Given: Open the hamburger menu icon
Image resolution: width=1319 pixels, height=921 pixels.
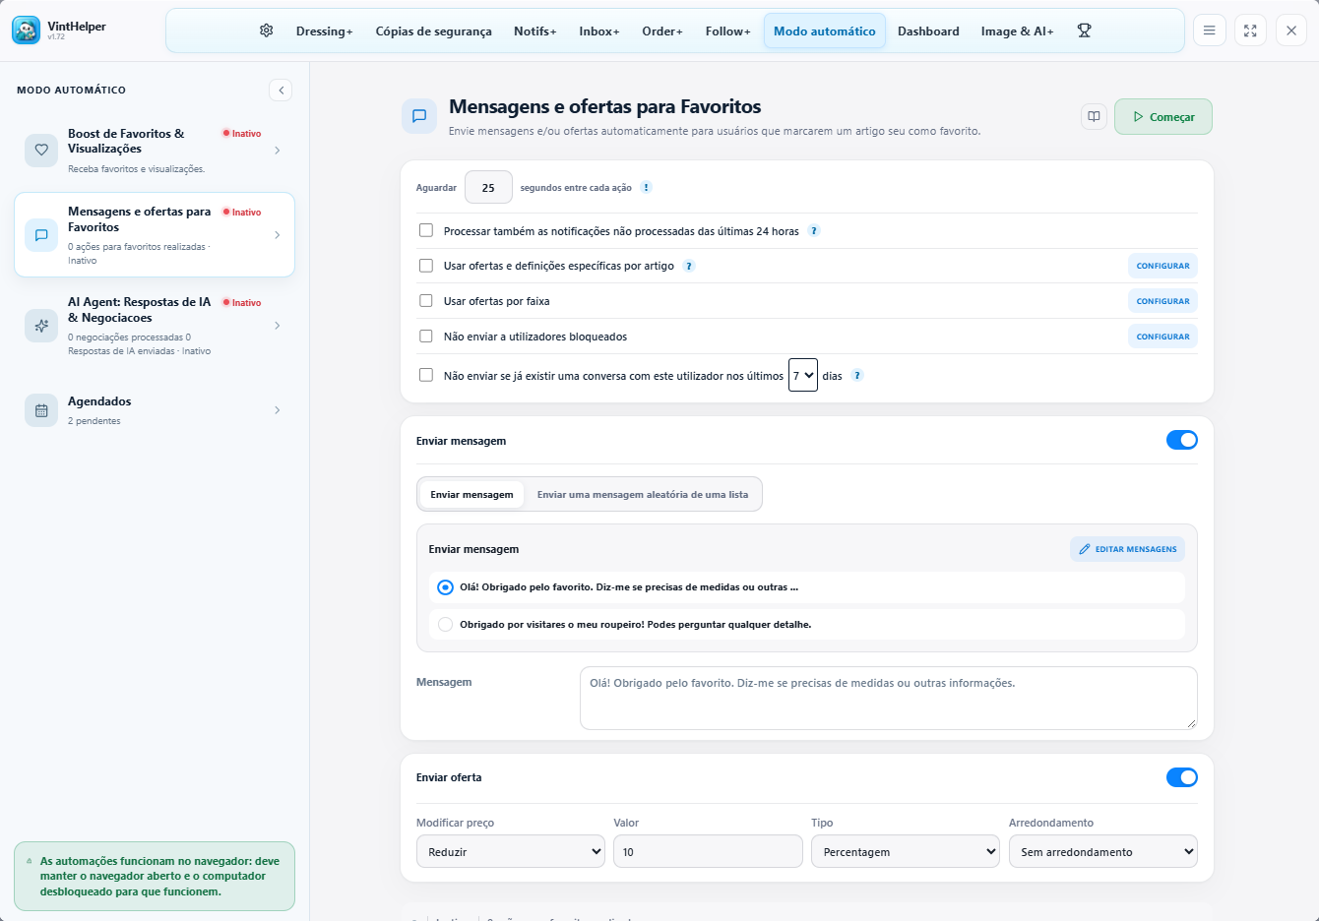Looking at the screenshot, I should point(1209,31).
